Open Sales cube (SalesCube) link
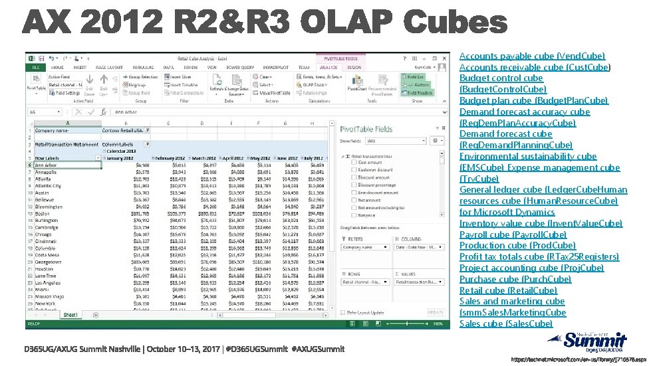Viewport: 651px width, 366px height. (505, 324)
